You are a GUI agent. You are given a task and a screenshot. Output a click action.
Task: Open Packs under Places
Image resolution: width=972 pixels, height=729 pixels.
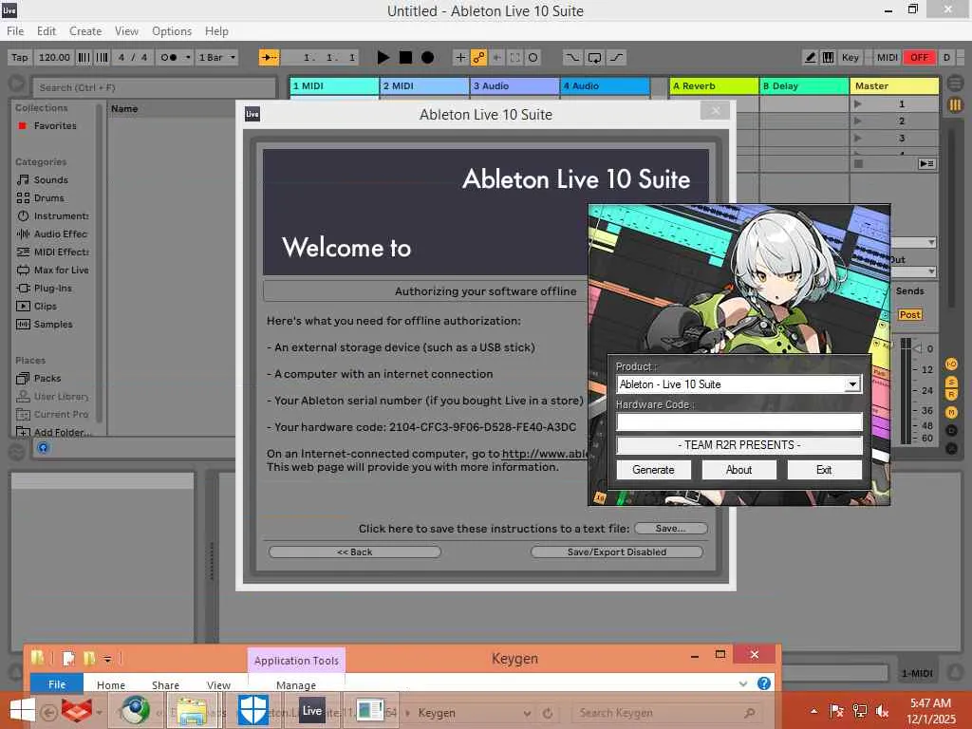(47, 378)
